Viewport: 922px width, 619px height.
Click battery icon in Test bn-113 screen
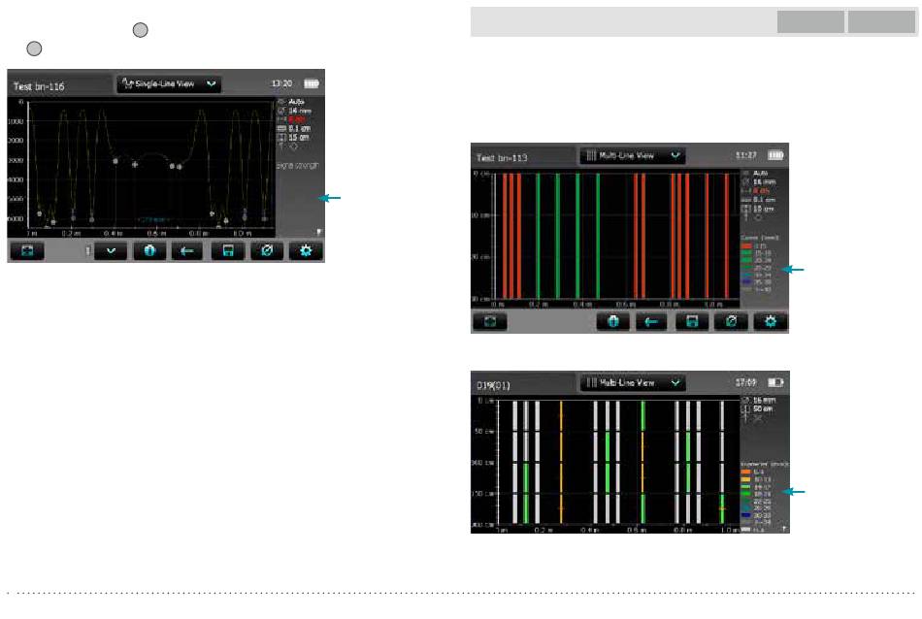775,155
